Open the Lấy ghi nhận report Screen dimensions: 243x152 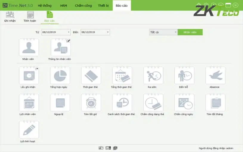click(x=29, y=75)
